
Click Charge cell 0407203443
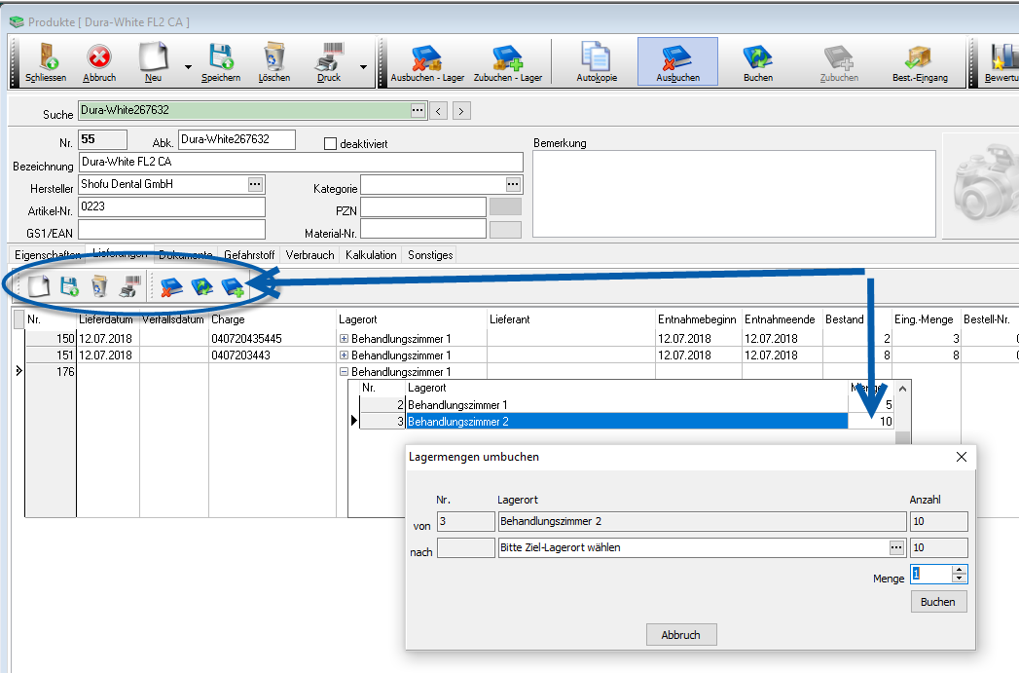[x=273, y=355]
